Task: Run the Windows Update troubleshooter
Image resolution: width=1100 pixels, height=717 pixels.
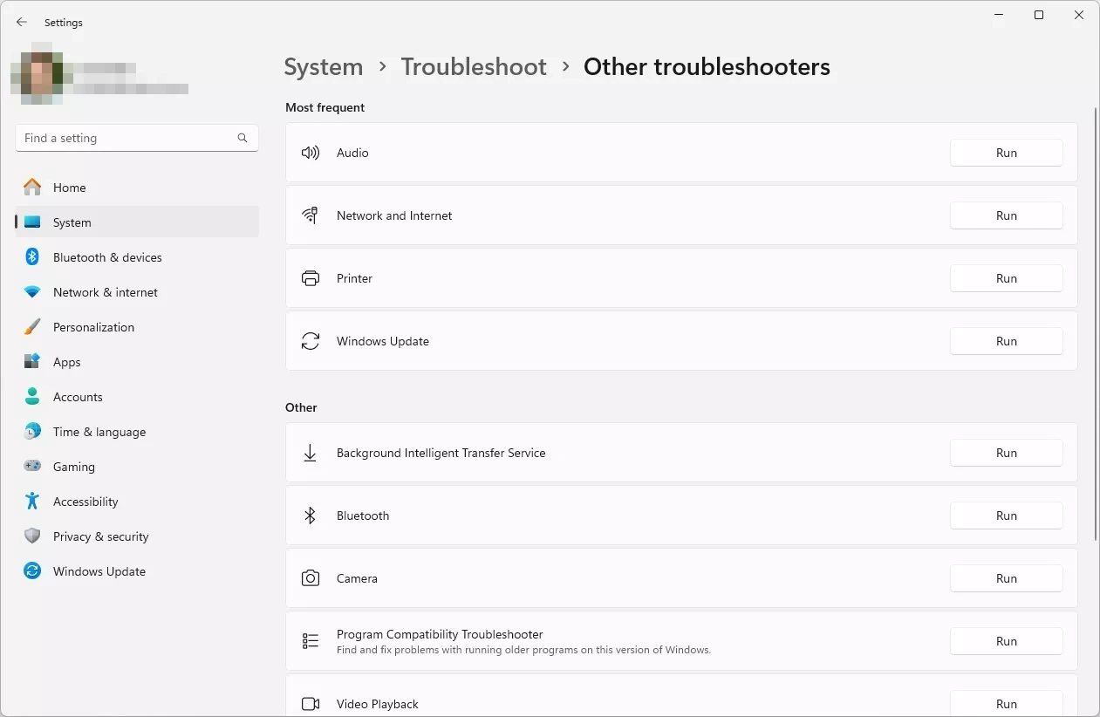Action: (1006, 341)
